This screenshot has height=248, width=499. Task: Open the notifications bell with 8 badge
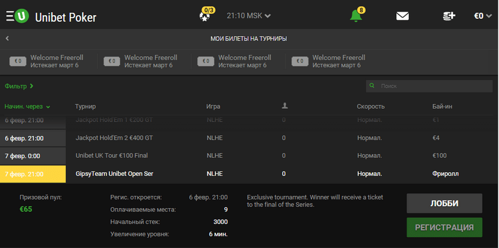356,15
